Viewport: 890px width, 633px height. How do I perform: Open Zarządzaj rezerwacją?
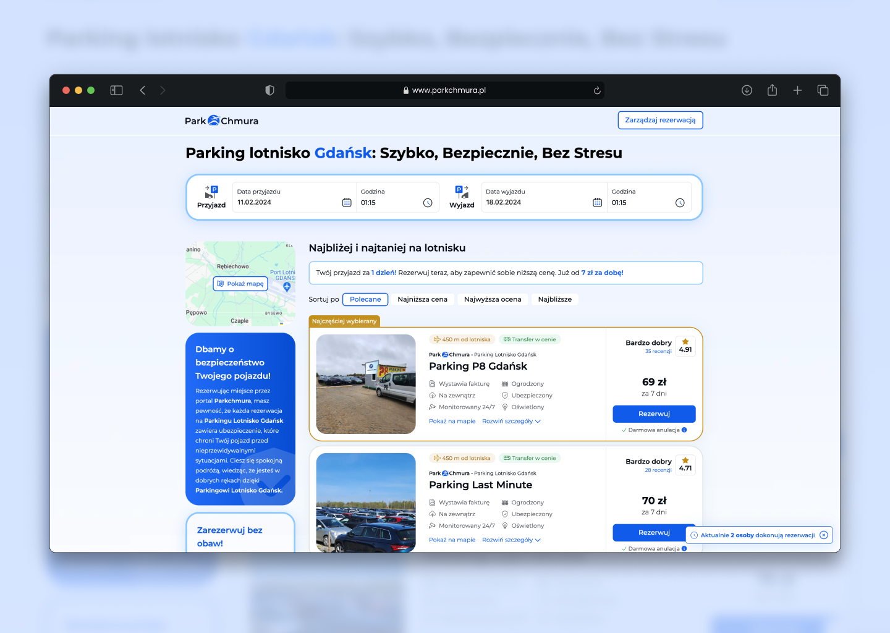[660, 120]
